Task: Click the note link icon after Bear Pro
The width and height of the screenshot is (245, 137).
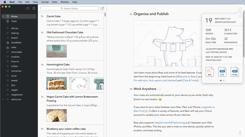Action: pyautogui.click(x=146, y=111)
